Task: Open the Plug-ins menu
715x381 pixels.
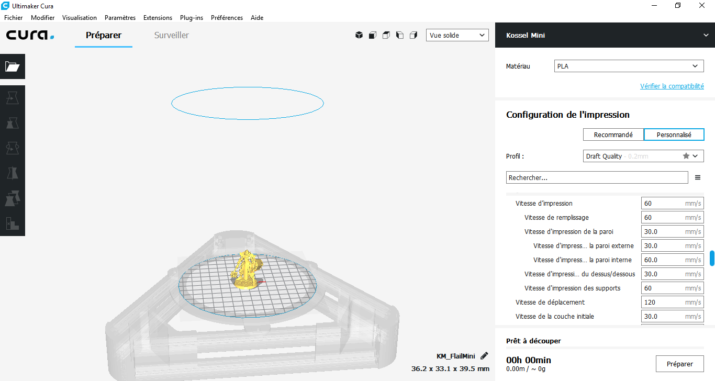Action: pyautogui.click(x=192, y=17)
